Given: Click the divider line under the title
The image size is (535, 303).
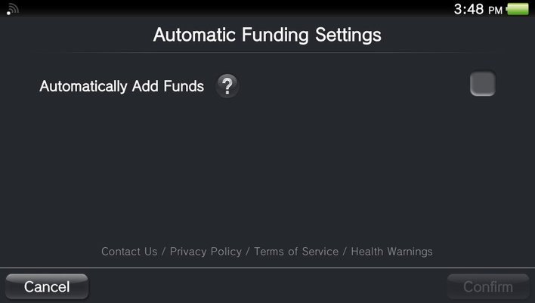Looking at the screenshot, I should tap(267, 52).
